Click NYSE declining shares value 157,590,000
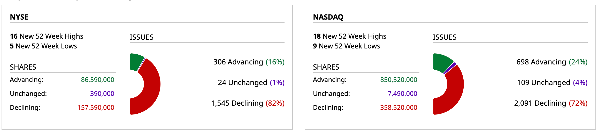Screen dimensions: 598x133 pyautogui.click(x=96, y=107)
